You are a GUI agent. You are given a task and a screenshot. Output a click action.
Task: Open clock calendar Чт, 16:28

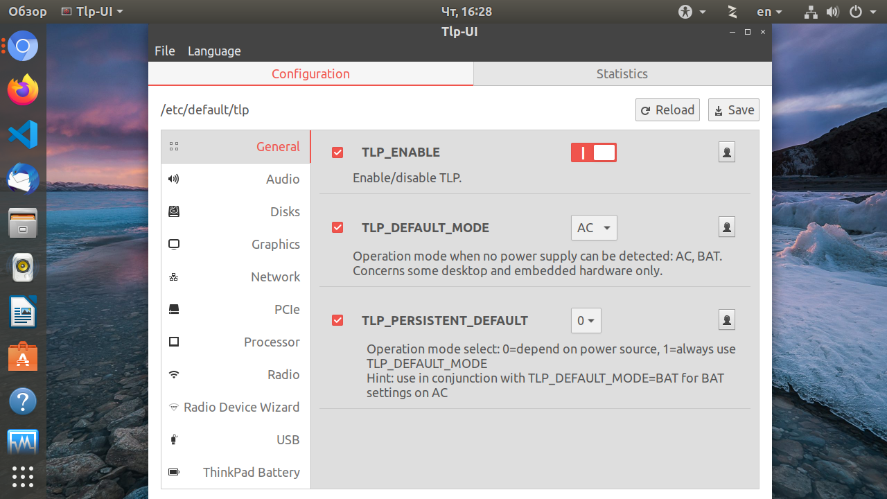pos(466,12)
